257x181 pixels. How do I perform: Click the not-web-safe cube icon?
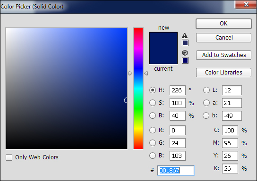pos(185,53)
